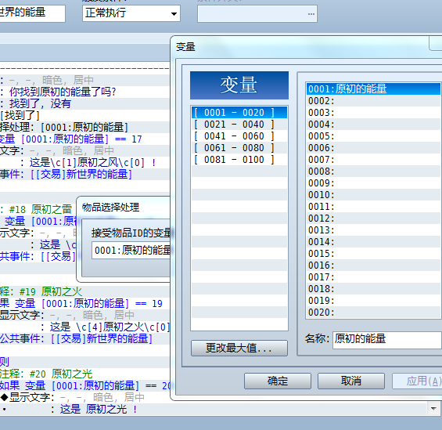
Task: Click the 取消 button in variable dialog
Action: [x=351, y=381]
